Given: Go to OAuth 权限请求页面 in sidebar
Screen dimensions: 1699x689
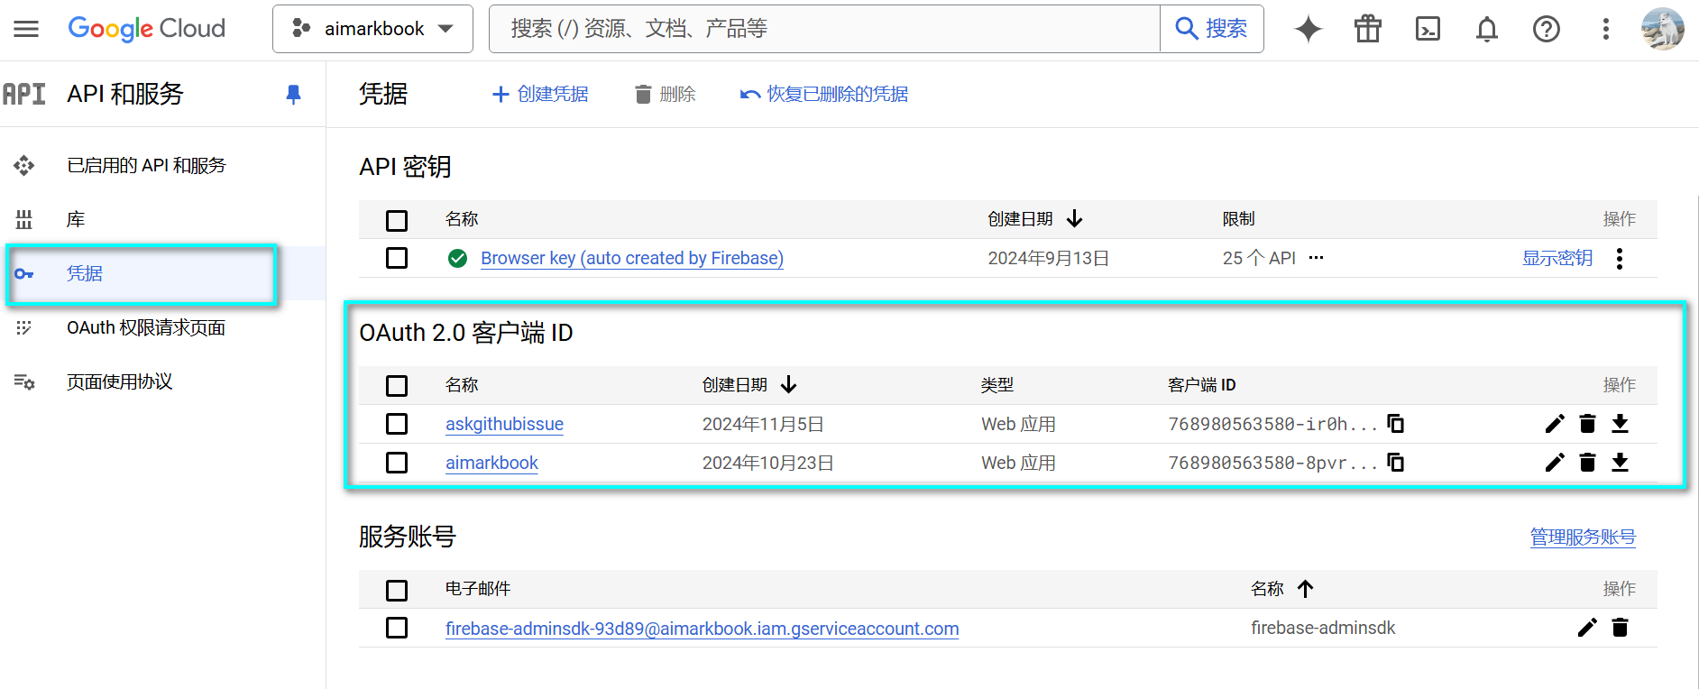Looking at the screenshot, I should 146,327.
